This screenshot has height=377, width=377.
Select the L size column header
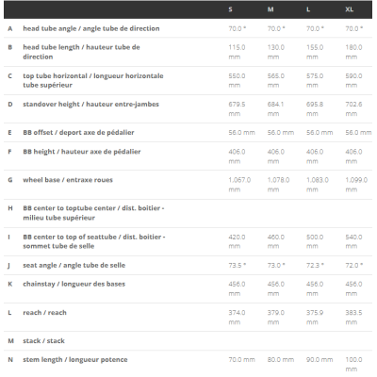[x=308, y=9]
